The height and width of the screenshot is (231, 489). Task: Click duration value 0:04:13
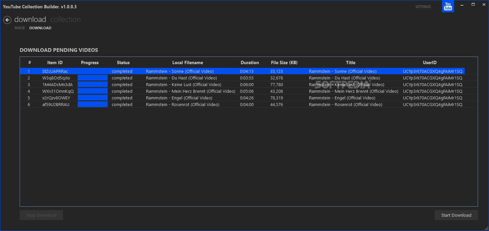click(x=247, y=71)
